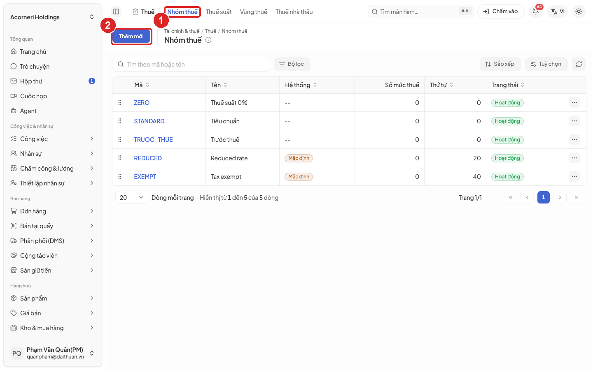Go to the next page arrow
593x370 pixels.
[x=560, y=197]
